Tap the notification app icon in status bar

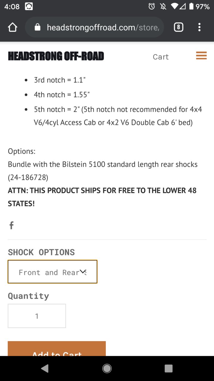29,6
